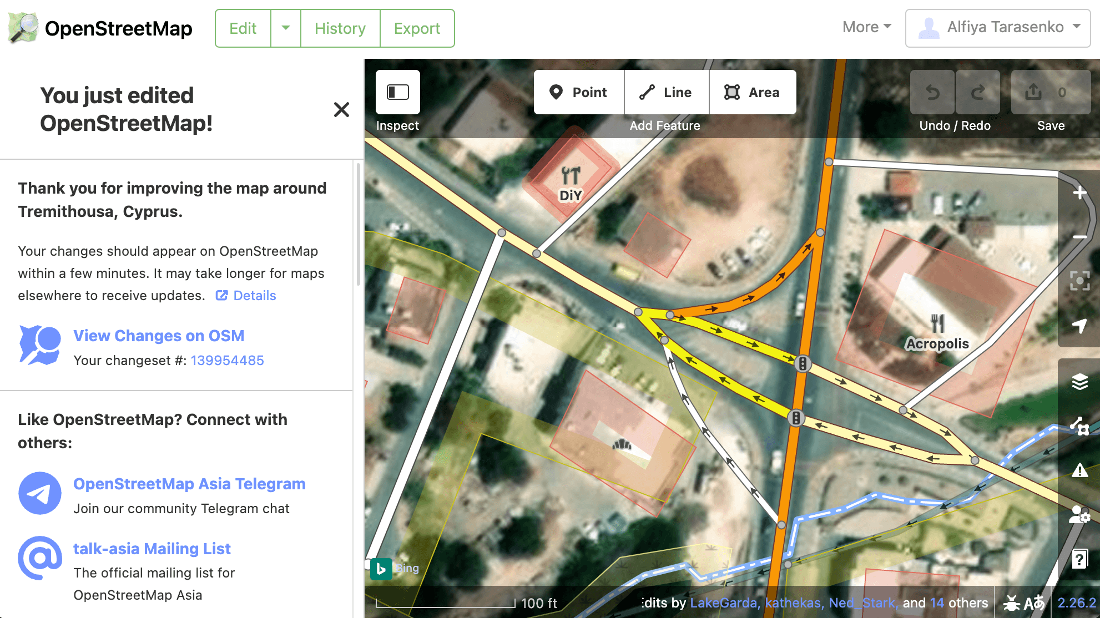
Task: Open the Edit dropdown arrow
Action: point(286,28)
